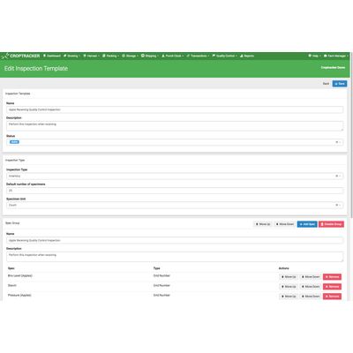Image resolution: width=353 pixels, height=353 pixels.
Task: Remove the Brix Level spec
Action: pyautogui.click(x=332, y=277)
